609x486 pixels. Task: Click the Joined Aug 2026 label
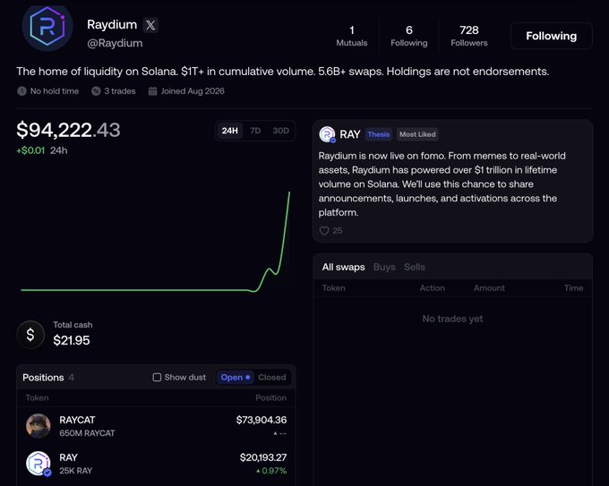(193, 91)
